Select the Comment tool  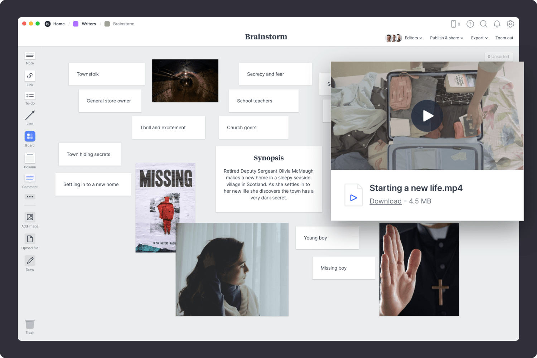click(30, 178)
